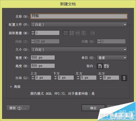Decrease top (上方) bleed value
The height and width of the screenshot is (121, 136).
[x=33, y=79]
